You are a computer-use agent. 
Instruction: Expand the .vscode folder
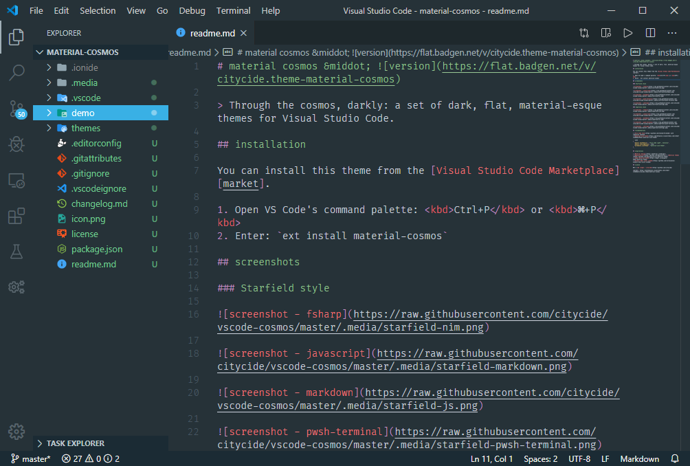(101, 98)
